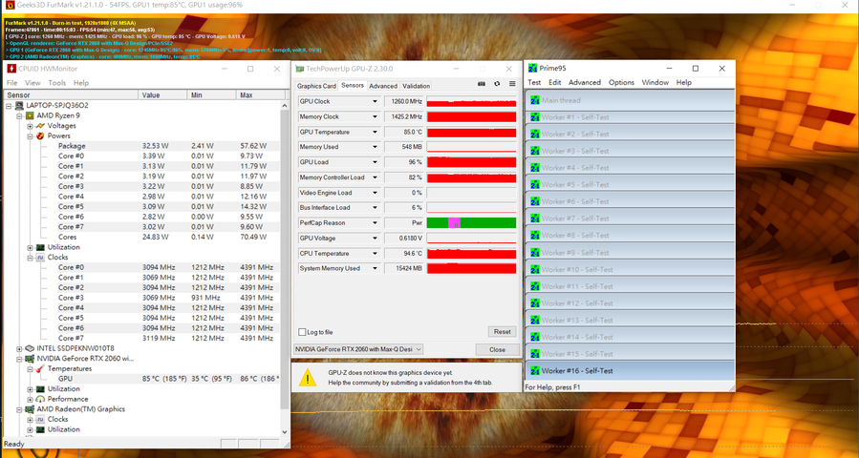Click the Value column header
The width and height of the screenshot is (859, 458).
click(162, 95)
